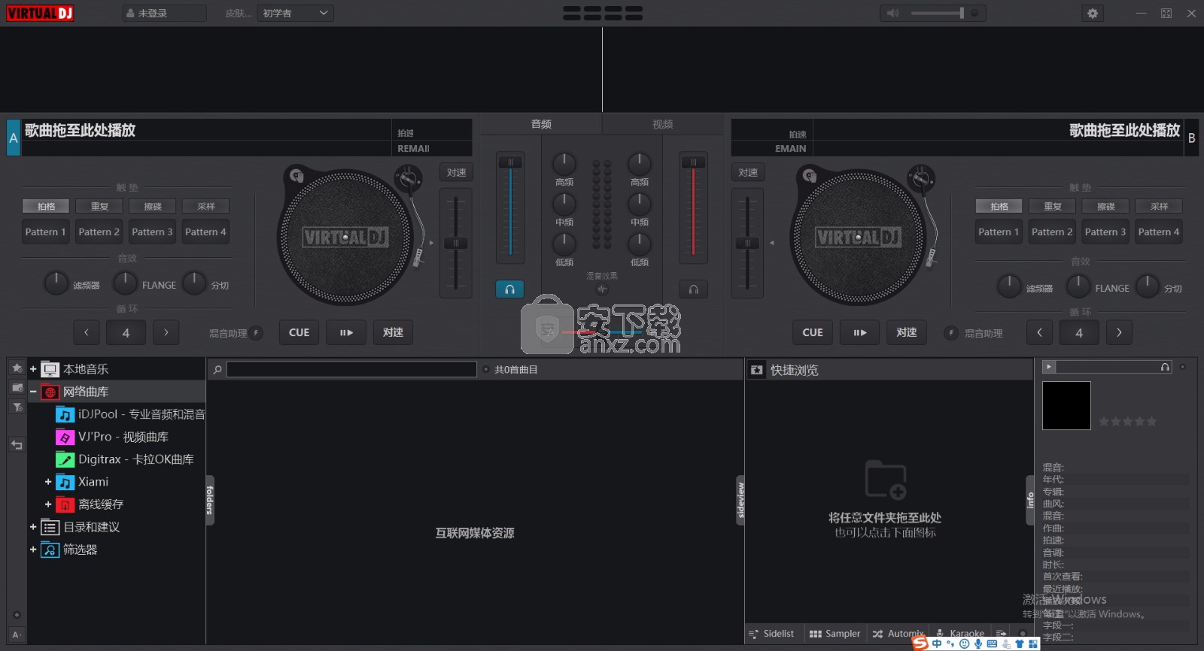Expand the 本地音乐 tree node

33,369
